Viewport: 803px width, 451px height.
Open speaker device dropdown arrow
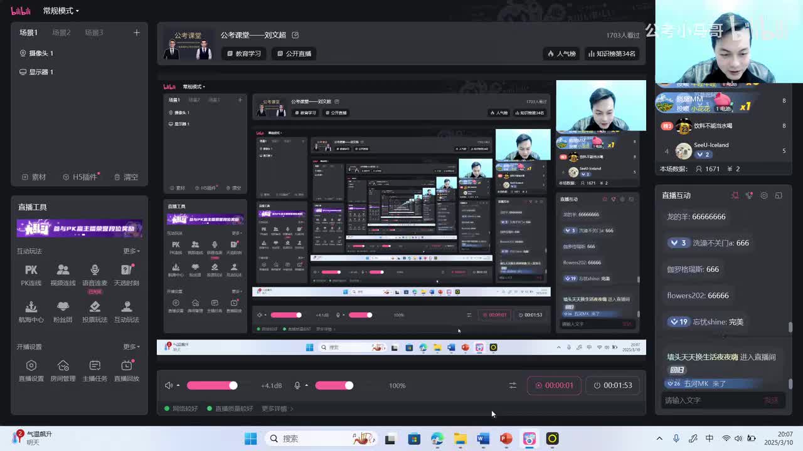click(178, 385)
